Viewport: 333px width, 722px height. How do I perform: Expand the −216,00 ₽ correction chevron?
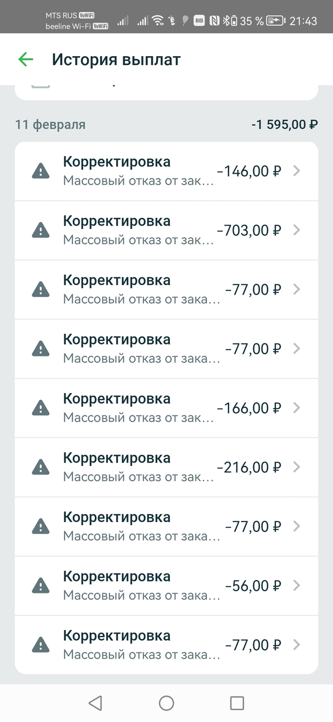(296, 467)
